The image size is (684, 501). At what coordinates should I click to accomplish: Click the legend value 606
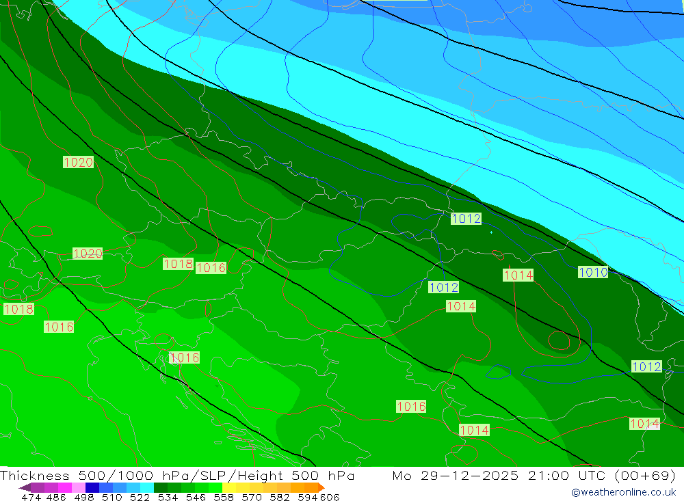[330, 497]
